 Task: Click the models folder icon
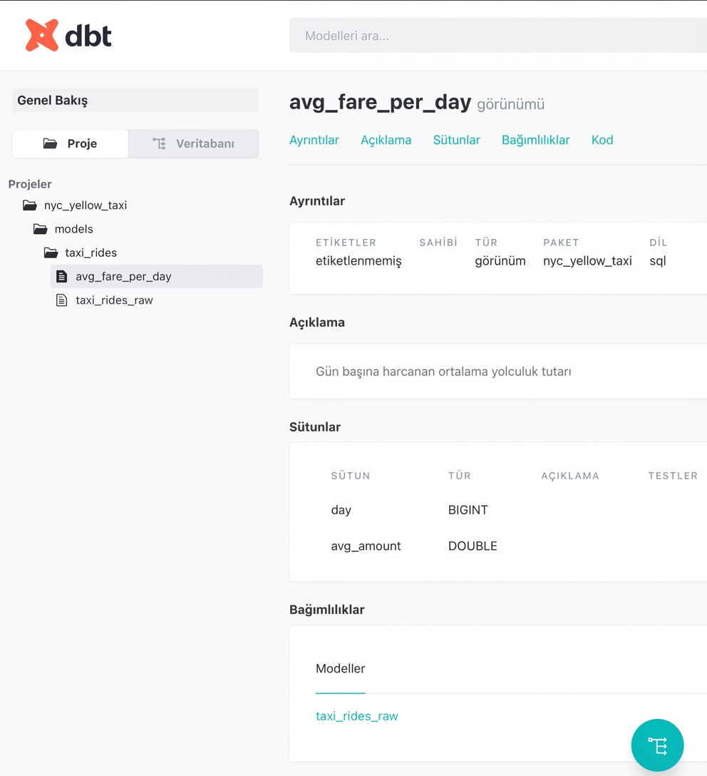(40, 229)
